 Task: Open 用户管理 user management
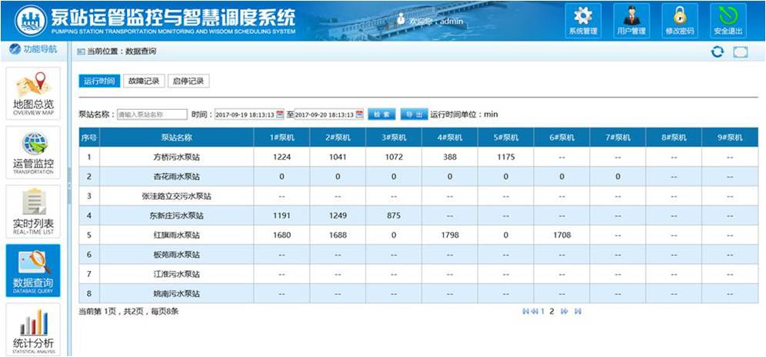tap(631, 20)
